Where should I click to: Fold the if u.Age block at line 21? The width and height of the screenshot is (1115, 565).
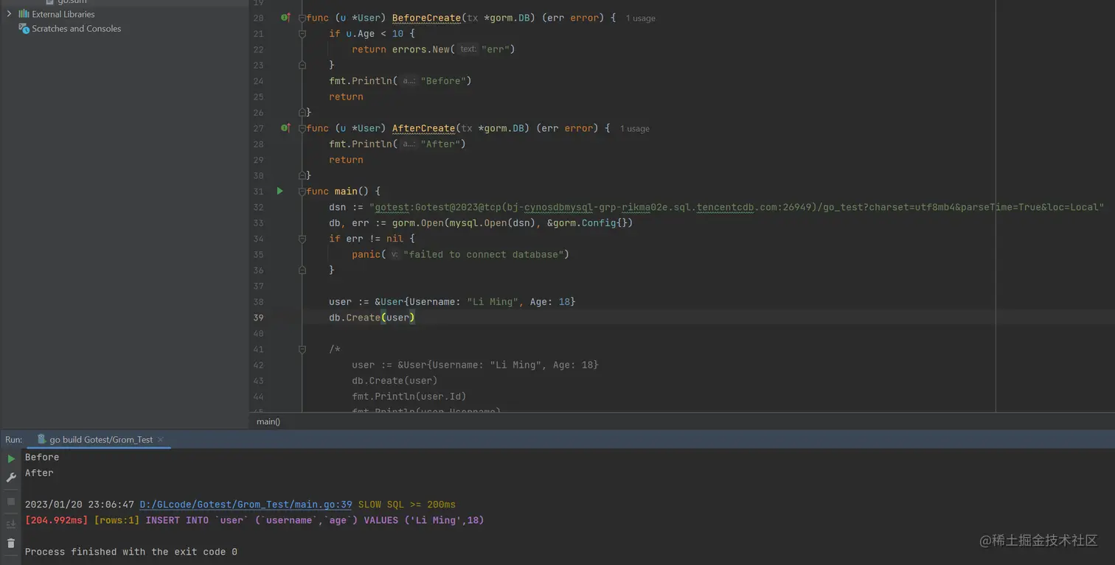[302, 34]
